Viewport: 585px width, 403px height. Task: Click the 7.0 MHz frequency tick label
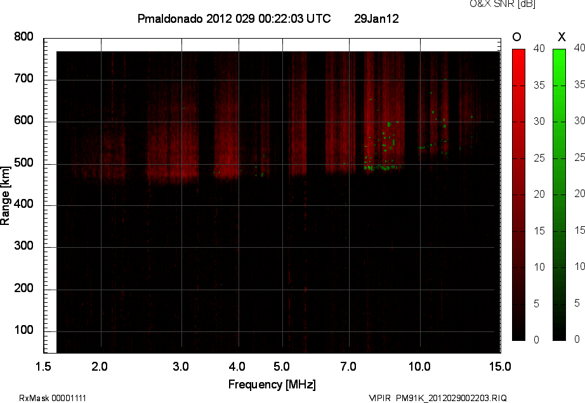[x=348, y=366]
